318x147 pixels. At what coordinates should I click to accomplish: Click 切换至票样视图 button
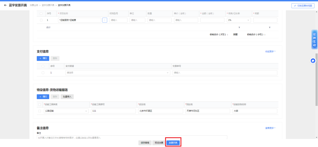tap(303, 6)
